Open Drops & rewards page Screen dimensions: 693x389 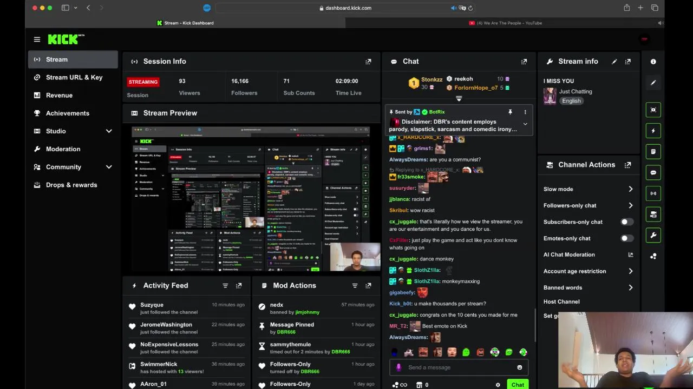pos(73,185)
